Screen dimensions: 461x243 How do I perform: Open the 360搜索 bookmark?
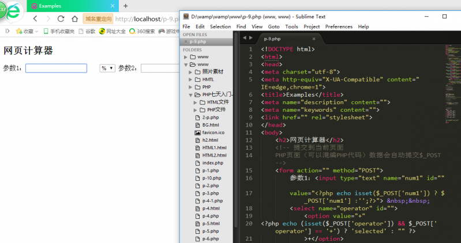click(x=141, y=31)
